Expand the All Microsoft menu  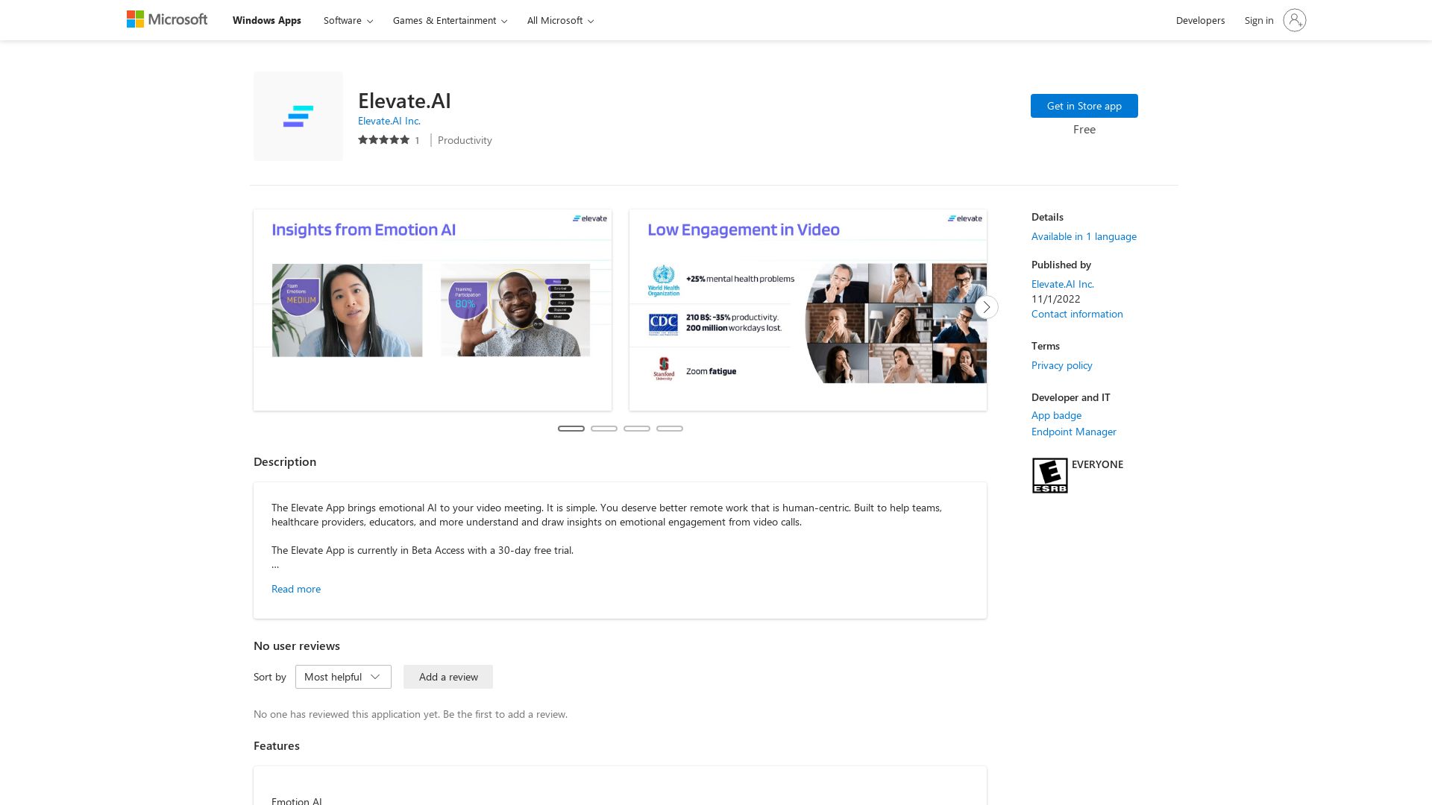click(x=559, y=20)
